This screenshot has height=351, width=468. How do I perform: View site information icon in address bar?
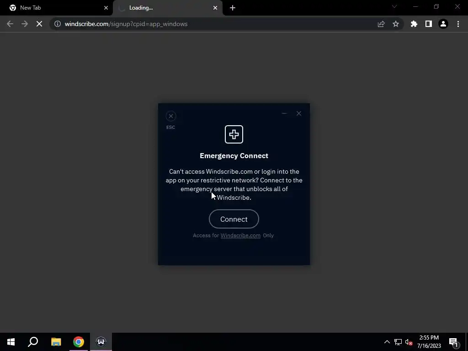(x=58, y=24)
